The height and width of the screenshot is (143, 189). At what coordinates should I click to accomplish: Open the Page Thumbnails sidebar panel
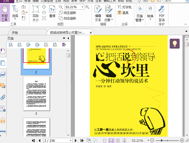pos(3,63)
